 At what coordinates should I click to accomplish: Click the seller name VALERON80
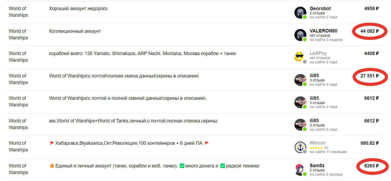(323, 31)
